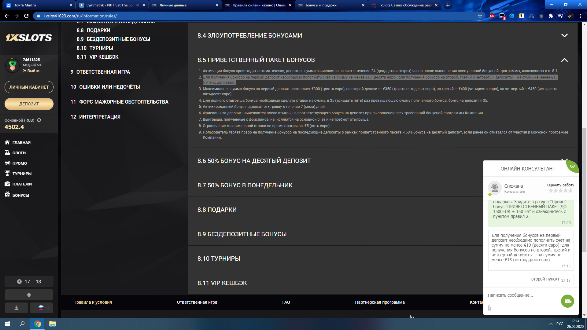Open the Личный кабинет button

pyautogui.click(x=29, y=87)
